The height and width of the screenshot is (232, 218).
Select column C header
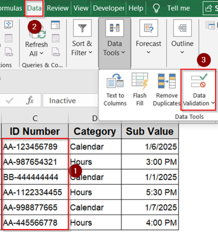(35, 118)
